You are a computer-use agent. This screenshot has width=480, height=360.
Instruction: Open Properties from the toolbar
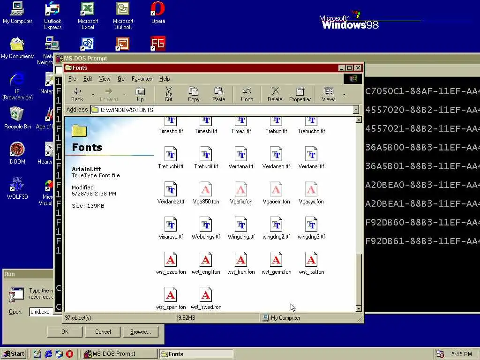[300, 95]
